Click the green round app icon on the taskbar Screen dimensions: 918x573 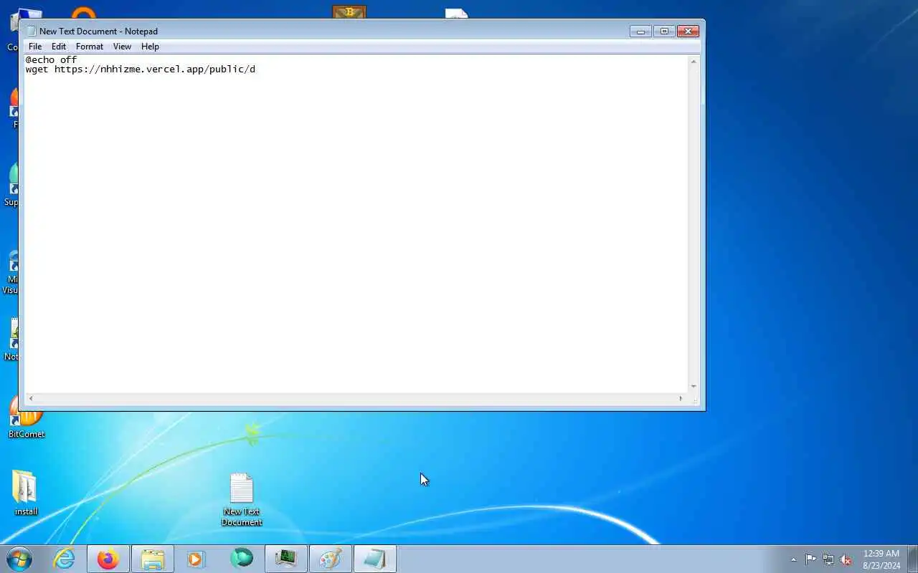242,559
